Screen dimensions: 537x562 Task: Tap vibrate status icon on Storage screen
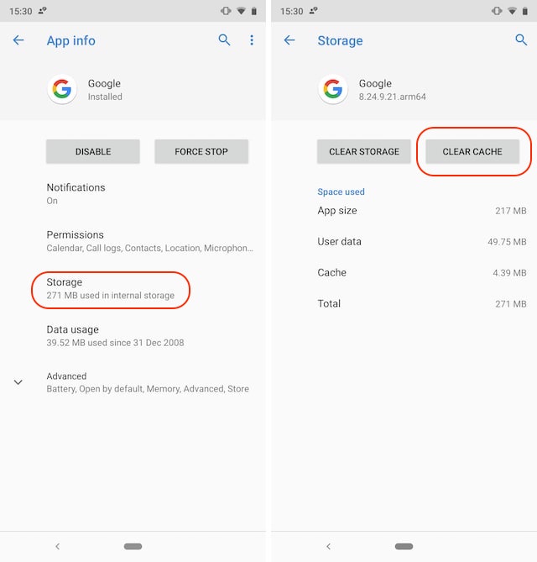click(x=497, y=11)
